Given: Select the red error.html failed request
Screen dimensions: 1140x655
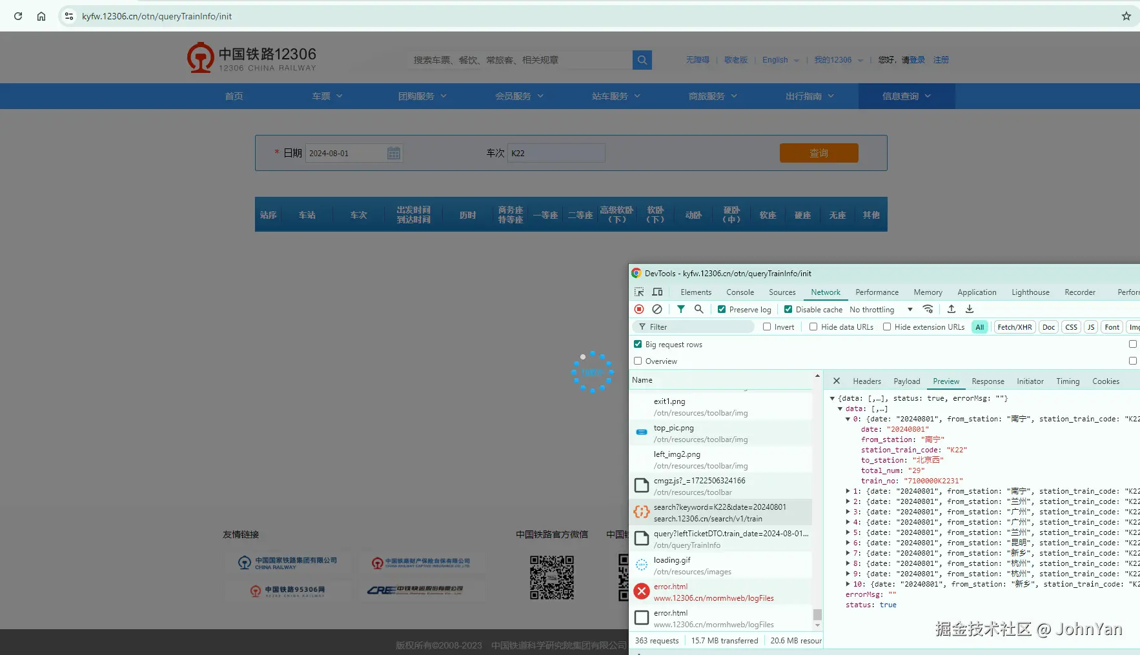Looking at the screenshot, I should pyautogui.click(x=721, y=592).
